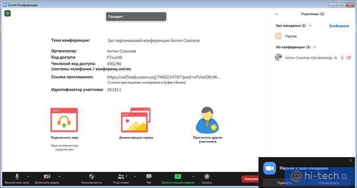357x188 pixels.
Task: Select Перчик in the waiting room
Action: tap(313, 36)
